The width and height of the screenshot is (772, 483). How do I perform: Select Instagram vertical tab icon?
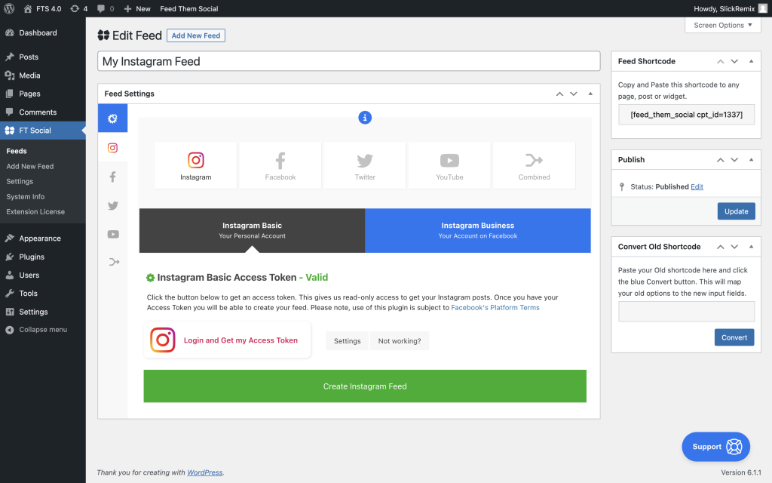click(113, 147)
